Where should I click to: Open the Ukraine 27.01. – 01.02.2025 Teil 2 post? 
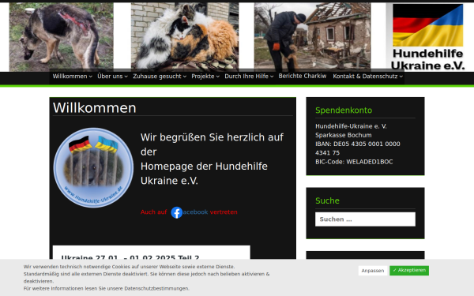point(130,257)
